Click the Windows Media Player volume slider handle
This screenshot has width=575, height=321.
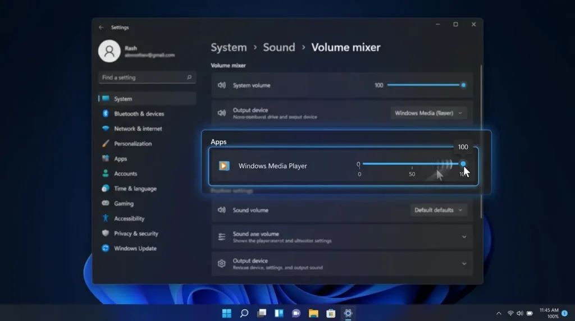click(463, 164)
